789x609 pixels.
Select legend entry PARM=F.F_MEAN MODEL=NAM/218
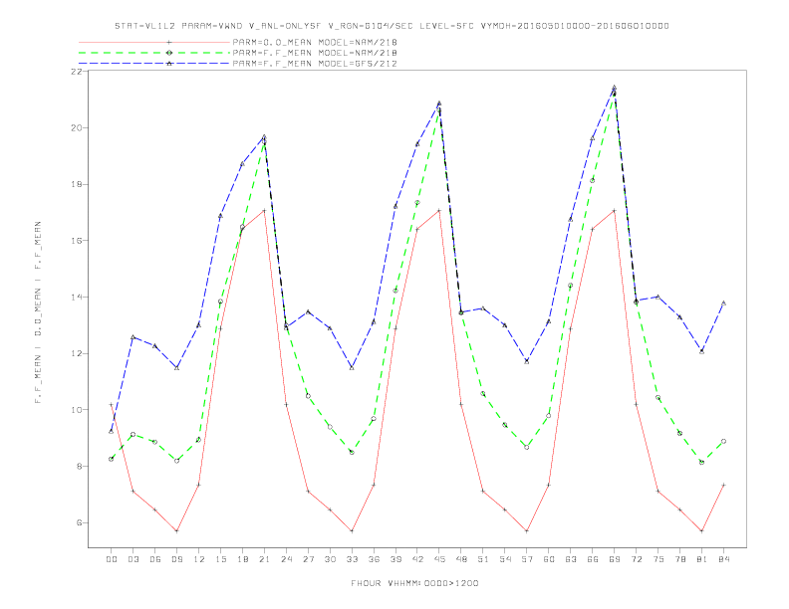coord(315,53)
